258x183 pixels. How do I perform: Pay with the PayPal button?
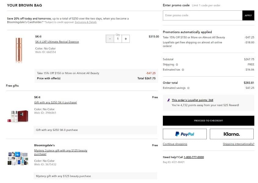click(185, 134)
